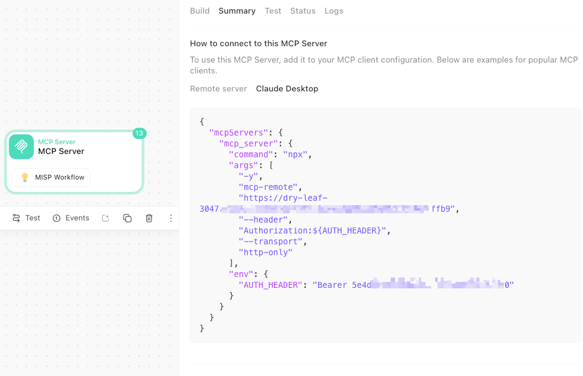Image resolution: width=583 pixels, height=376 pixels.
Task: Click the clock icon beside Events
Action: [57, 218]
